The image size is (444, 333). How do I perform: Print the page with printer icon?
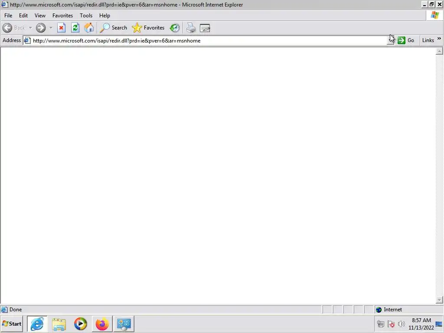191,28
